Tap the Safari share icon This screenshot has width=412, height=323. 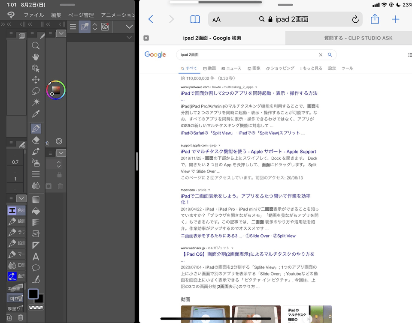(375, 19)
